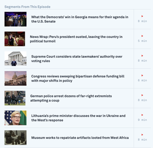Image resolution: width=153 pixels, height=148 pixels.
Task: Open the German police raid thumbnail
Action: [15, 98]
